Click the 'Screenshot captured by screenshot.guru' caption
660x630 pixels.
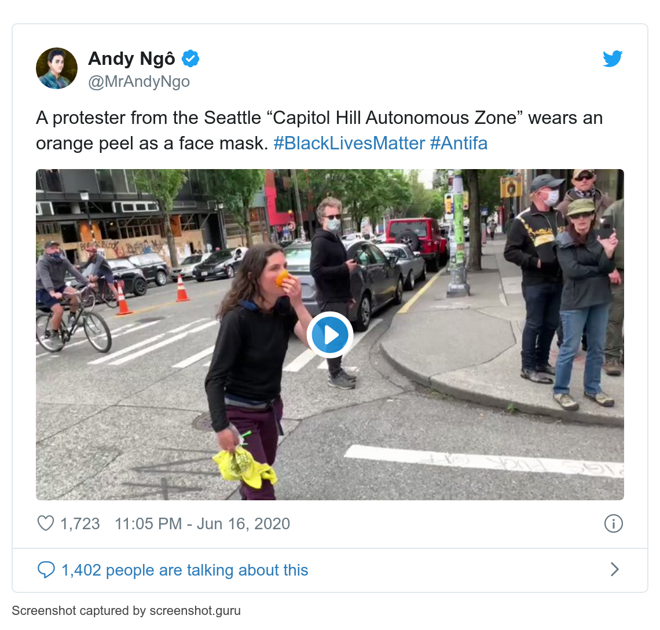point(126,611)
